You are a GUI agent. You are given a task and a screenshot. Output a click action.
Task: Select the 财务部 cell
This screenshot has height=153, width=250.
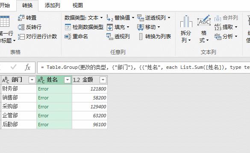tap(19, 89)
